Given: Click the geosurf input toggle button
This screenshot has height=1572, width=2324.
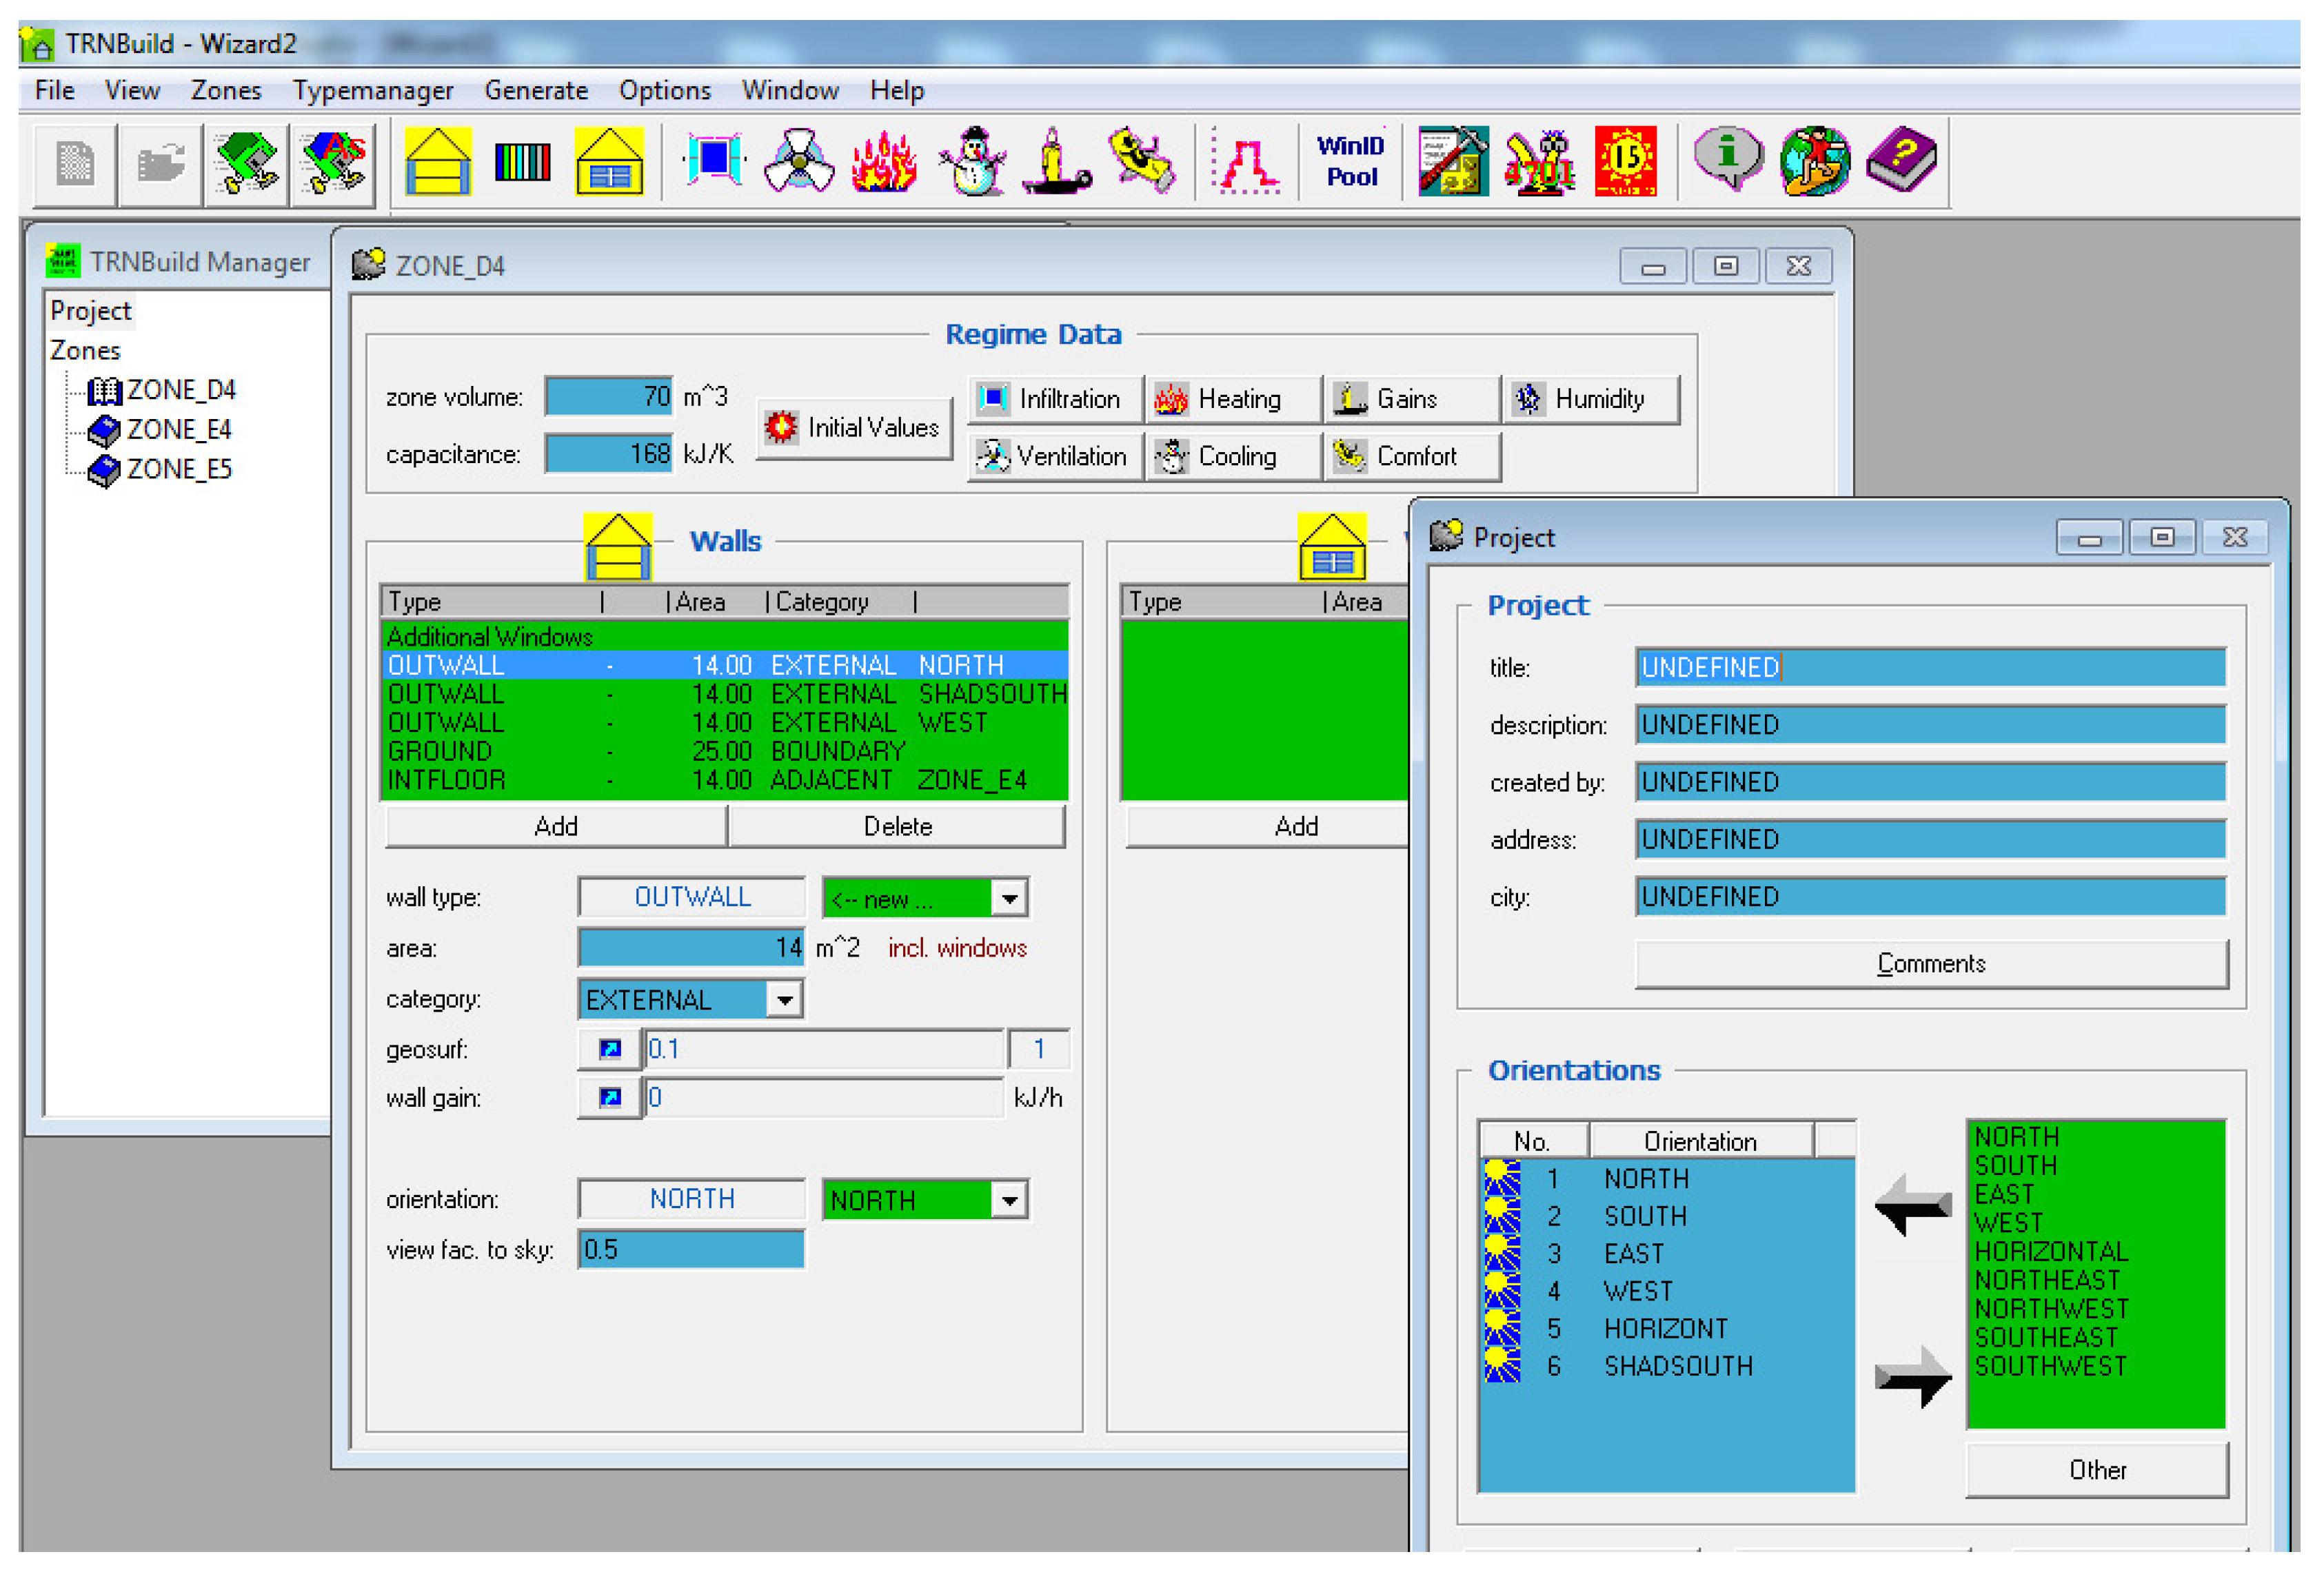Looking at the screenshot, I should click(x=609, y=1050).
